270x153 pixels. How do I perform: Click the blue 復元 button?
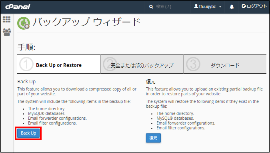point(153,138)
